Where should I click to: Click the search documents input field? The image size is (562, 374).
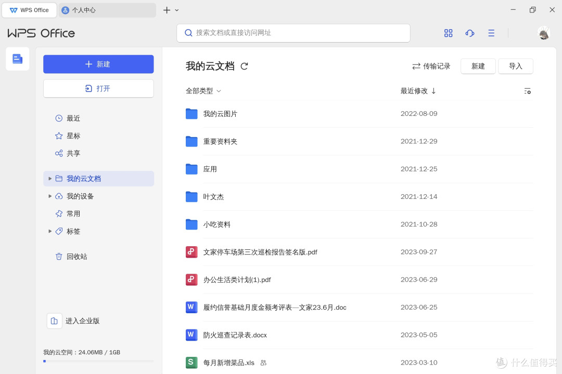[293, 33]
